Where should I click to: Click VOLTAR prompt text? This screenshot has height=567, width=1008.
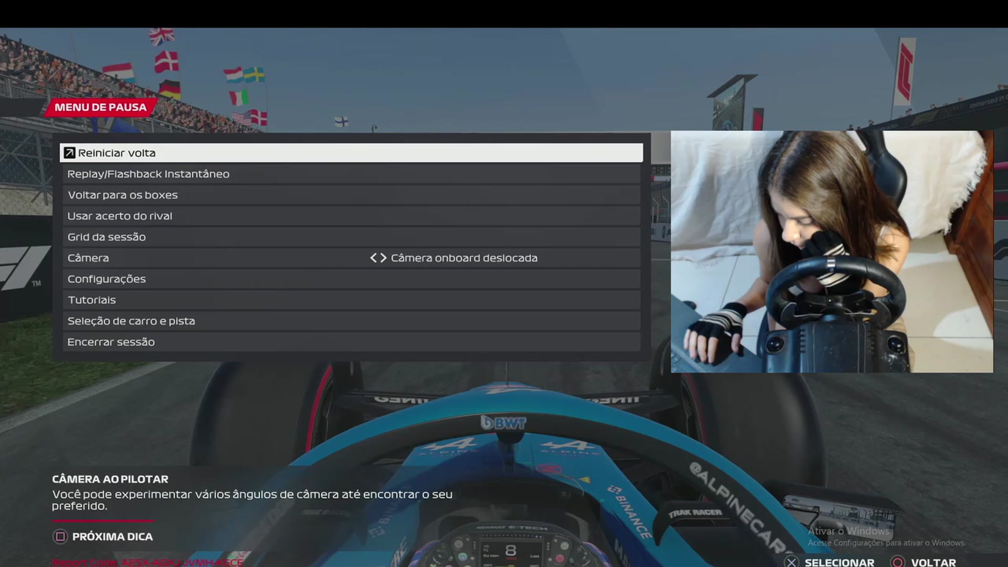coord(933,562)
